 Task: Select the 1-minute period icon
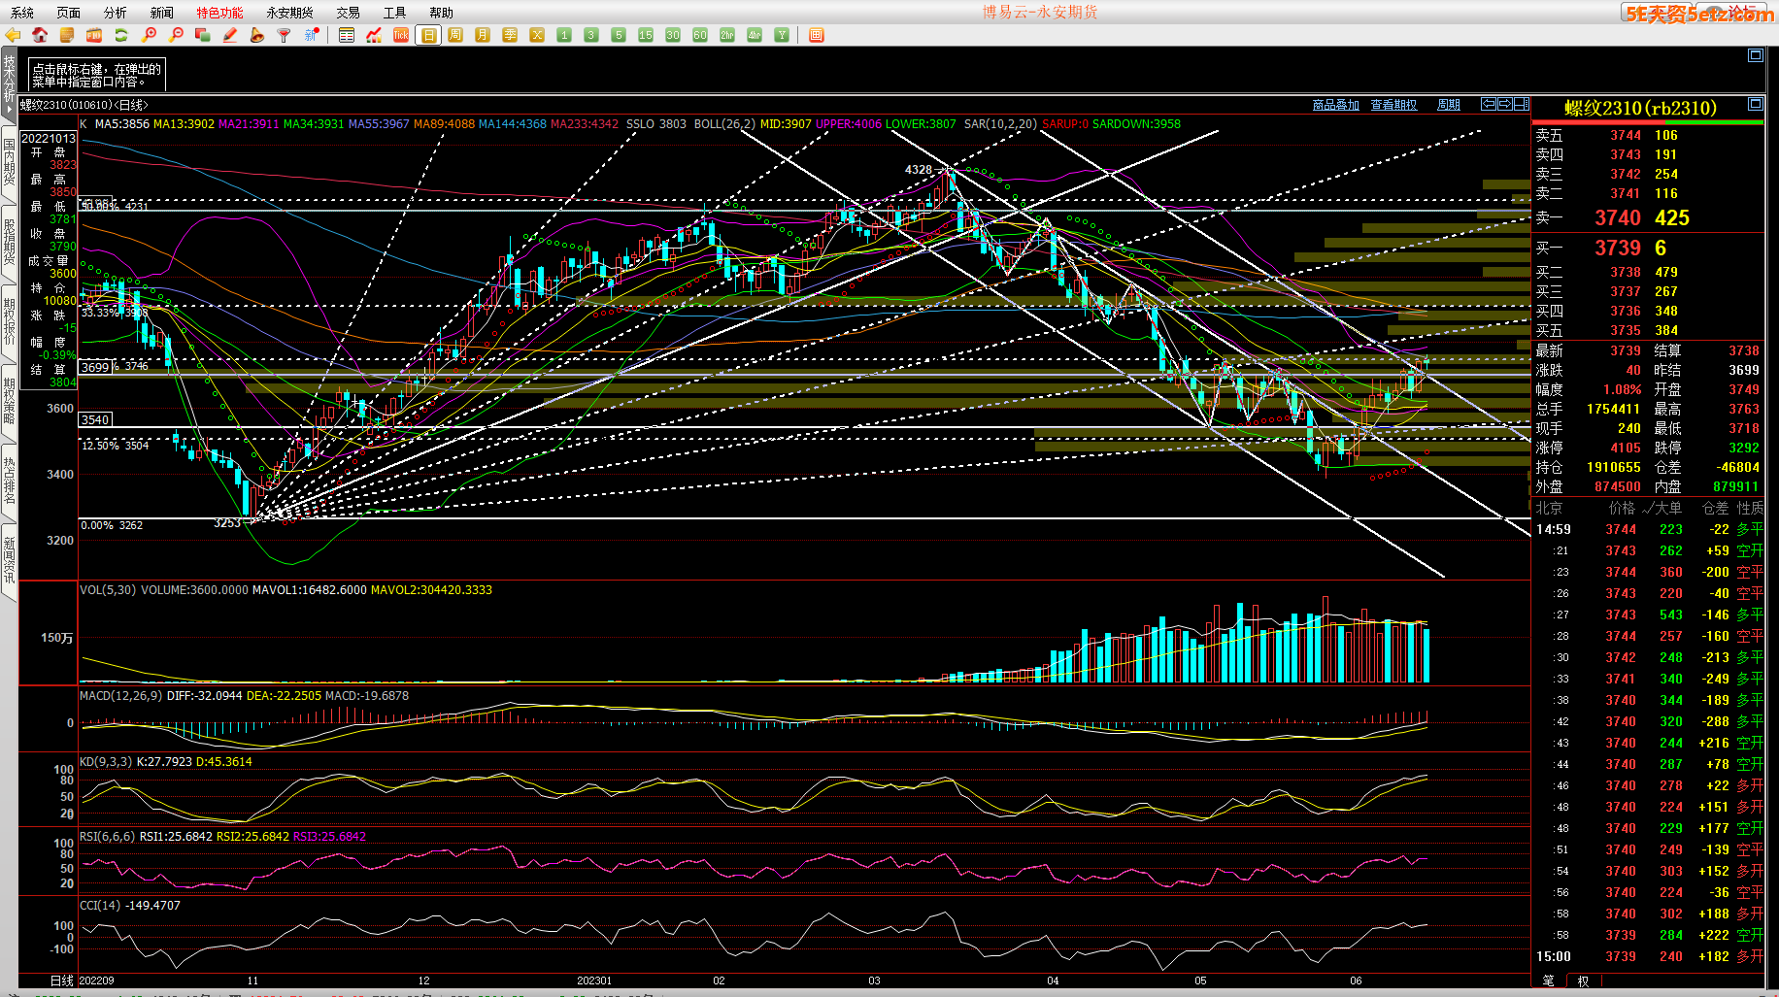point(564,35)
